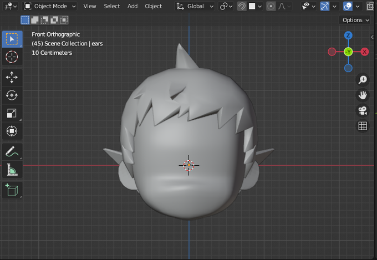Open overlays settings dropdown arrow

coord(358,6)
